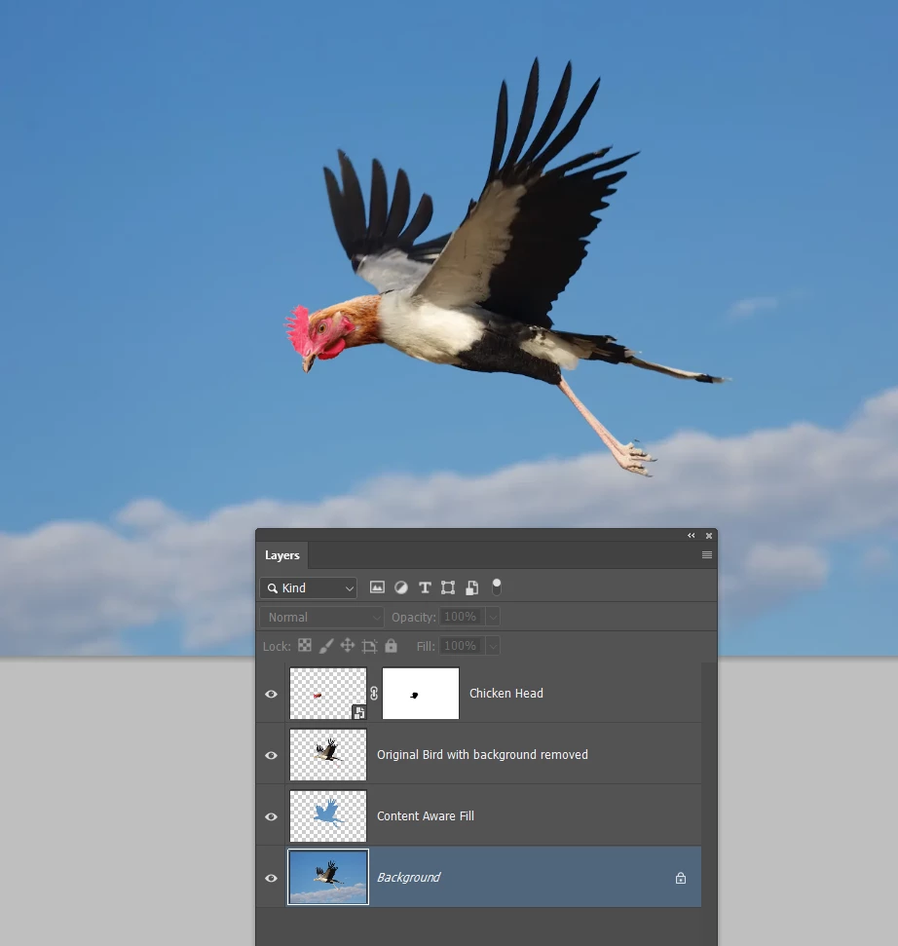This screenshot has height=946, width=898.
Task: Open the Normal blend mode dropdown
Action: (322, 618)
